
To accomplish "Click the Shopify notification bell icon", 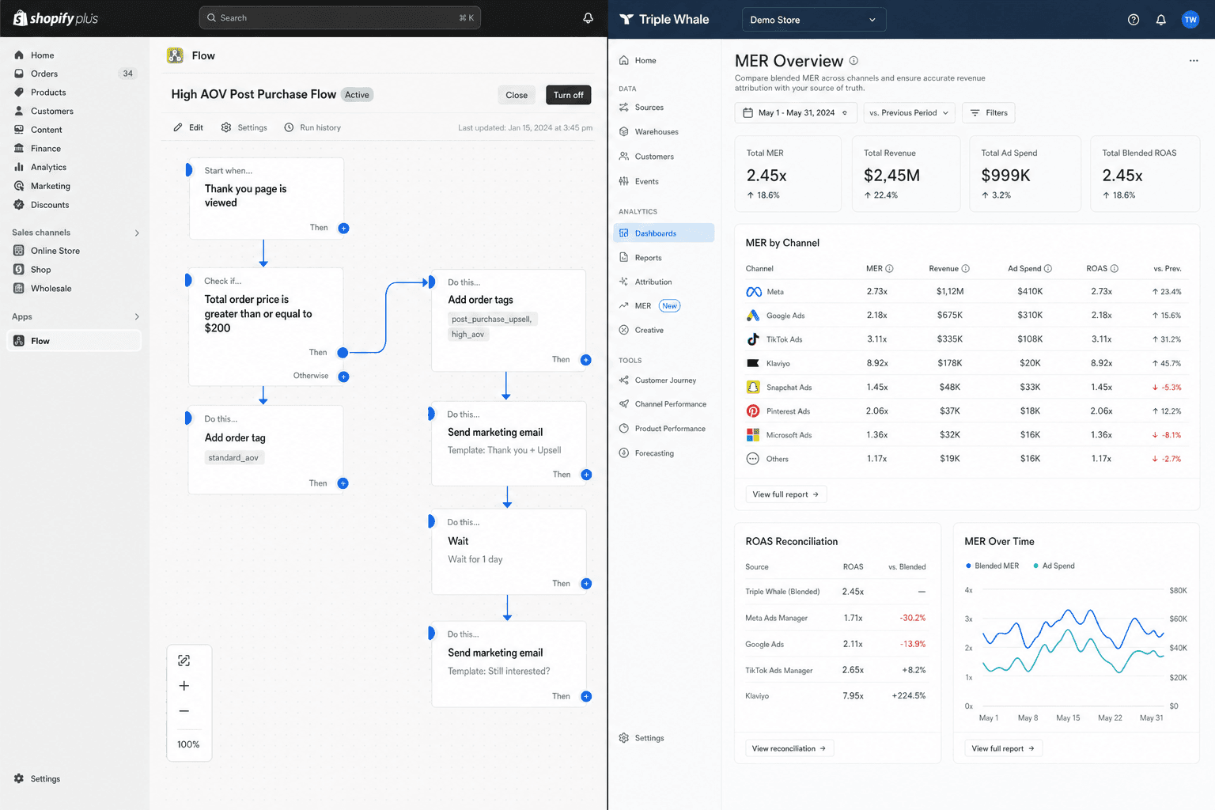I will 588,17.
